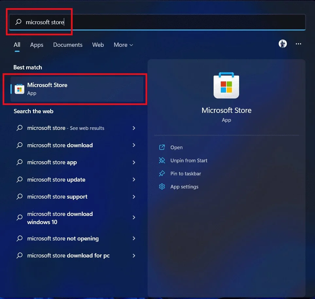Click the magnifier icon in search box
315x299 pixels.
pyautogui.click(x=19, y=22)
